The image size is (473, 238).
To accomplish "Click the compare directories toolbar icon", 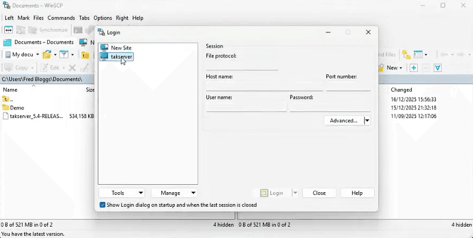I will pyautogui.click(x=9, y=30).
